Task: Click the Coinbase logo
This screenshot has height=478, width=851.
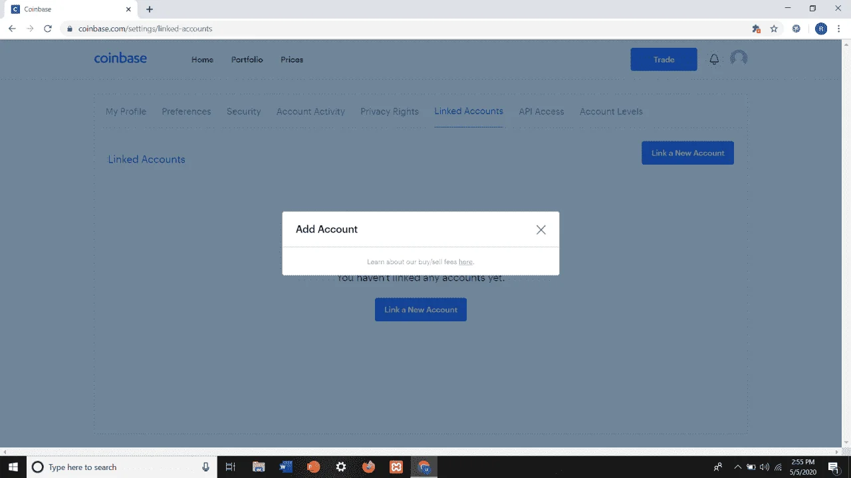Action: click(x=120, y=58)
